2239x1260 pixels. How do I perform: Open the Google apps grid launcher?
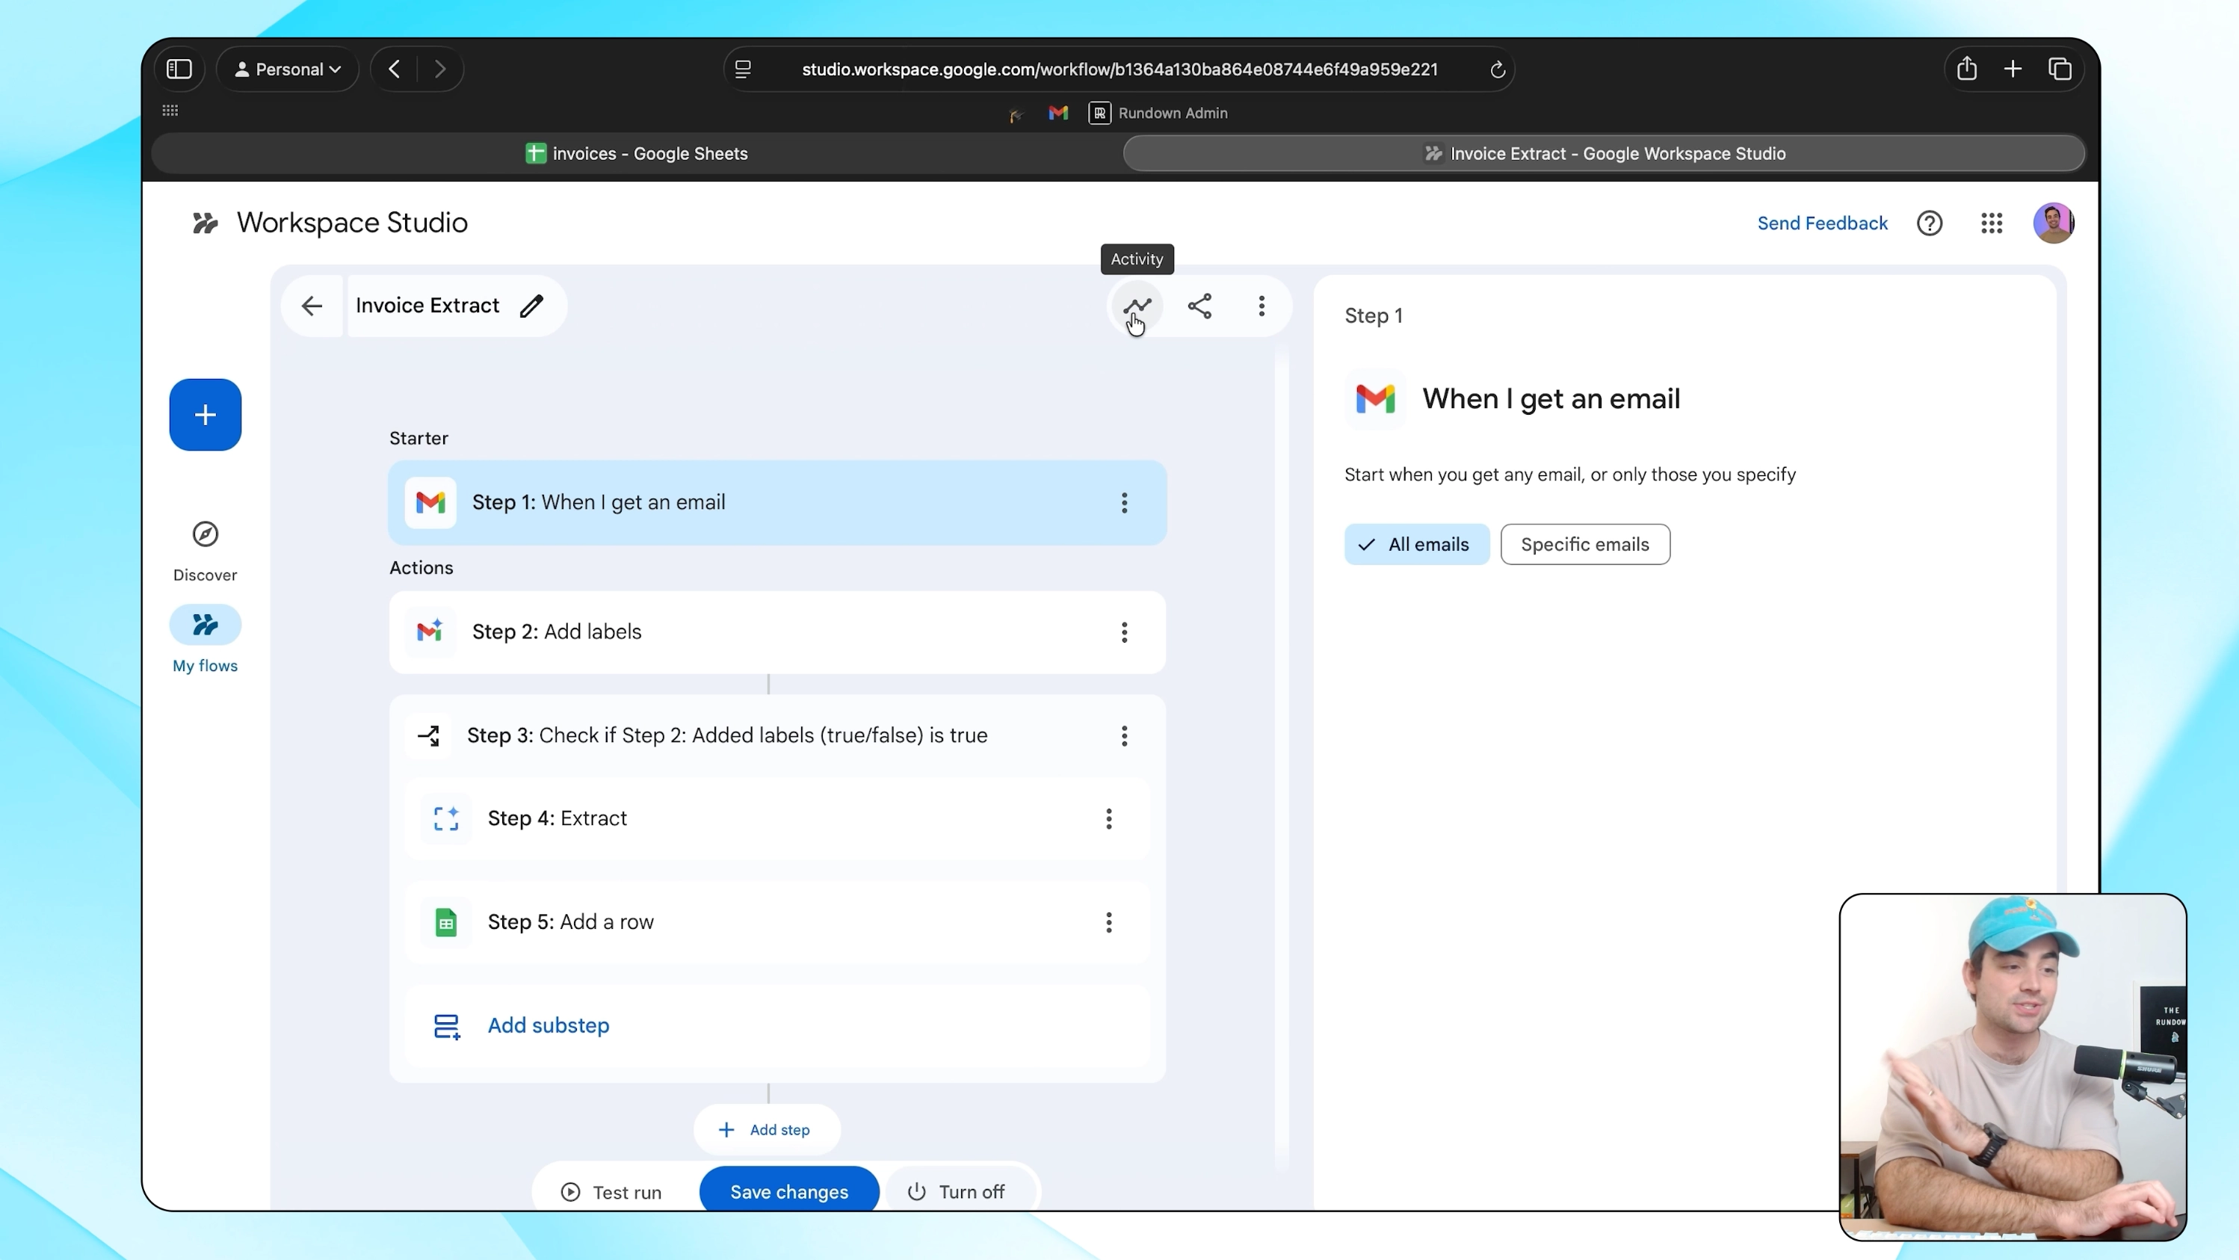click(x=1992, y=223)
